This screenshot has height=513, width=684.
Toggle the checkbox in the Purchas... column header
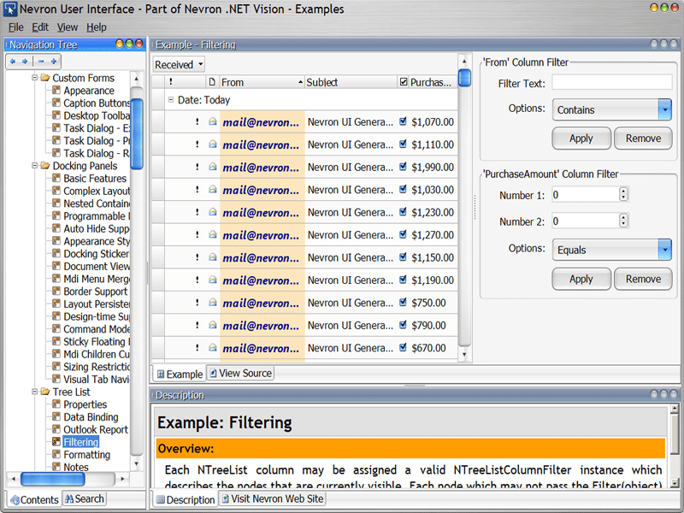(404, 81)
